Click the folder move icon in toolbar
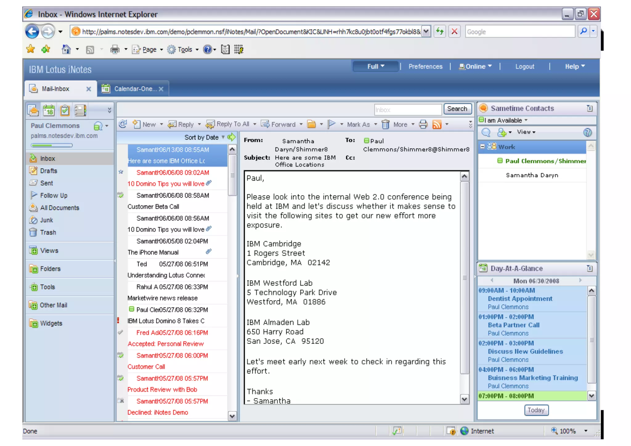Image resolution: width=631 pixels, height=446 pixels. click(311, 124)
